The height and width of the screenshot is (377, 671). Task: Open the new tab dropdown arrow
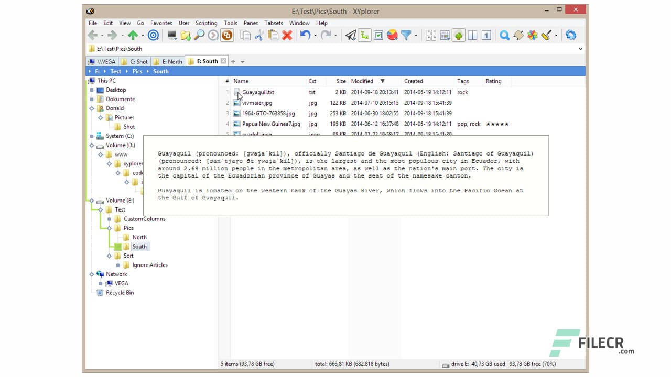pos(242,61)
